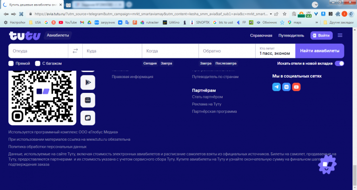357x190 pixels.
Task: Click the Обратно date field
Action: point(227,51)
